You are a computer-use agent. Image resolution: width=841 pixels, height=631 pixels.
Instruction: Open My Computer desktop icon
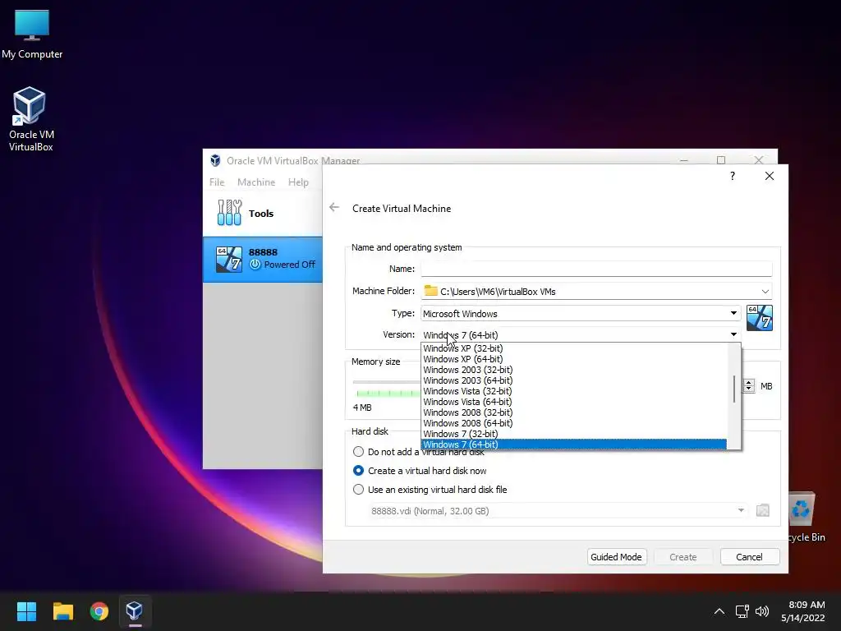click(32, 35)
